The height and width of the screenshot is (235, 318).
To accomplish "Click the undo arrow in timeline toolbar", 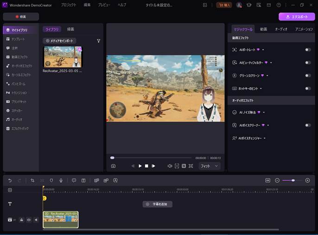I will [x=10, y=180].
